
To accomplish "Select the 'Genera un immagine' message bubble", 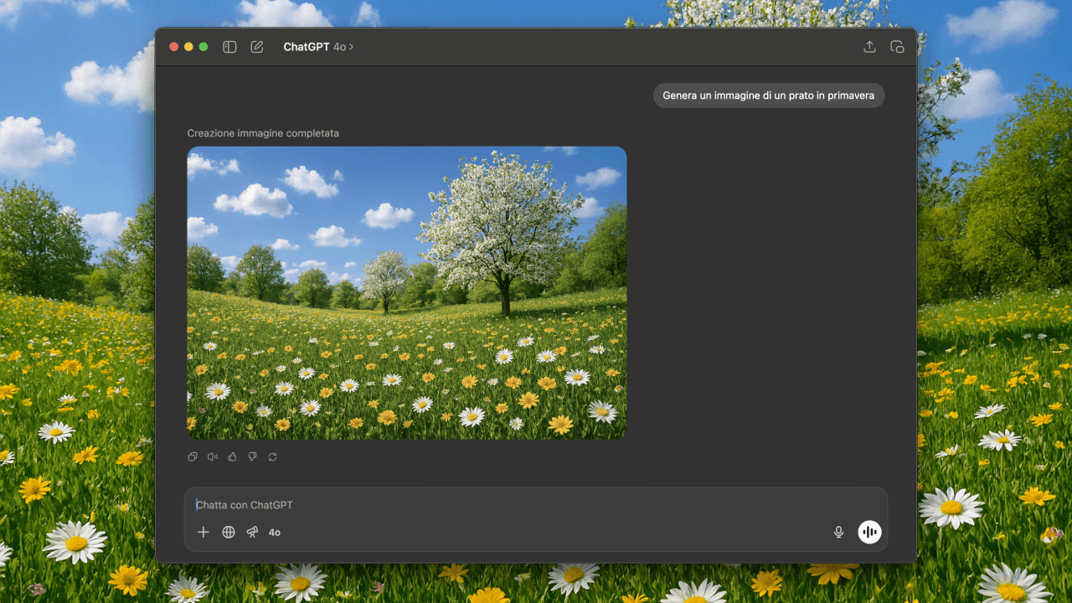I will pos(768,95).
